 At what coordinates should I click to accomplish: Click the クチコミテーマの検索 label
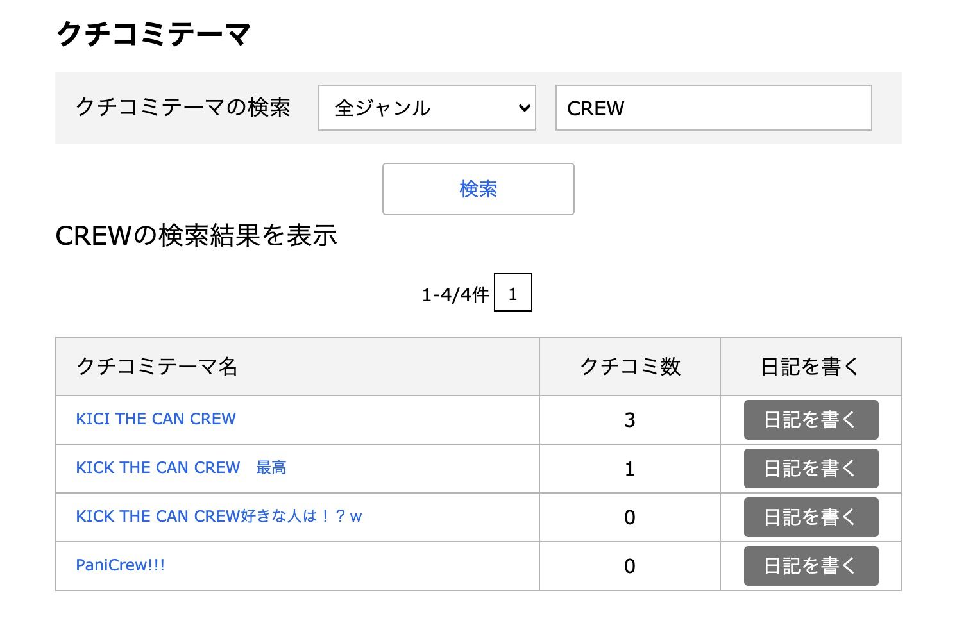(x=183, y=107)
